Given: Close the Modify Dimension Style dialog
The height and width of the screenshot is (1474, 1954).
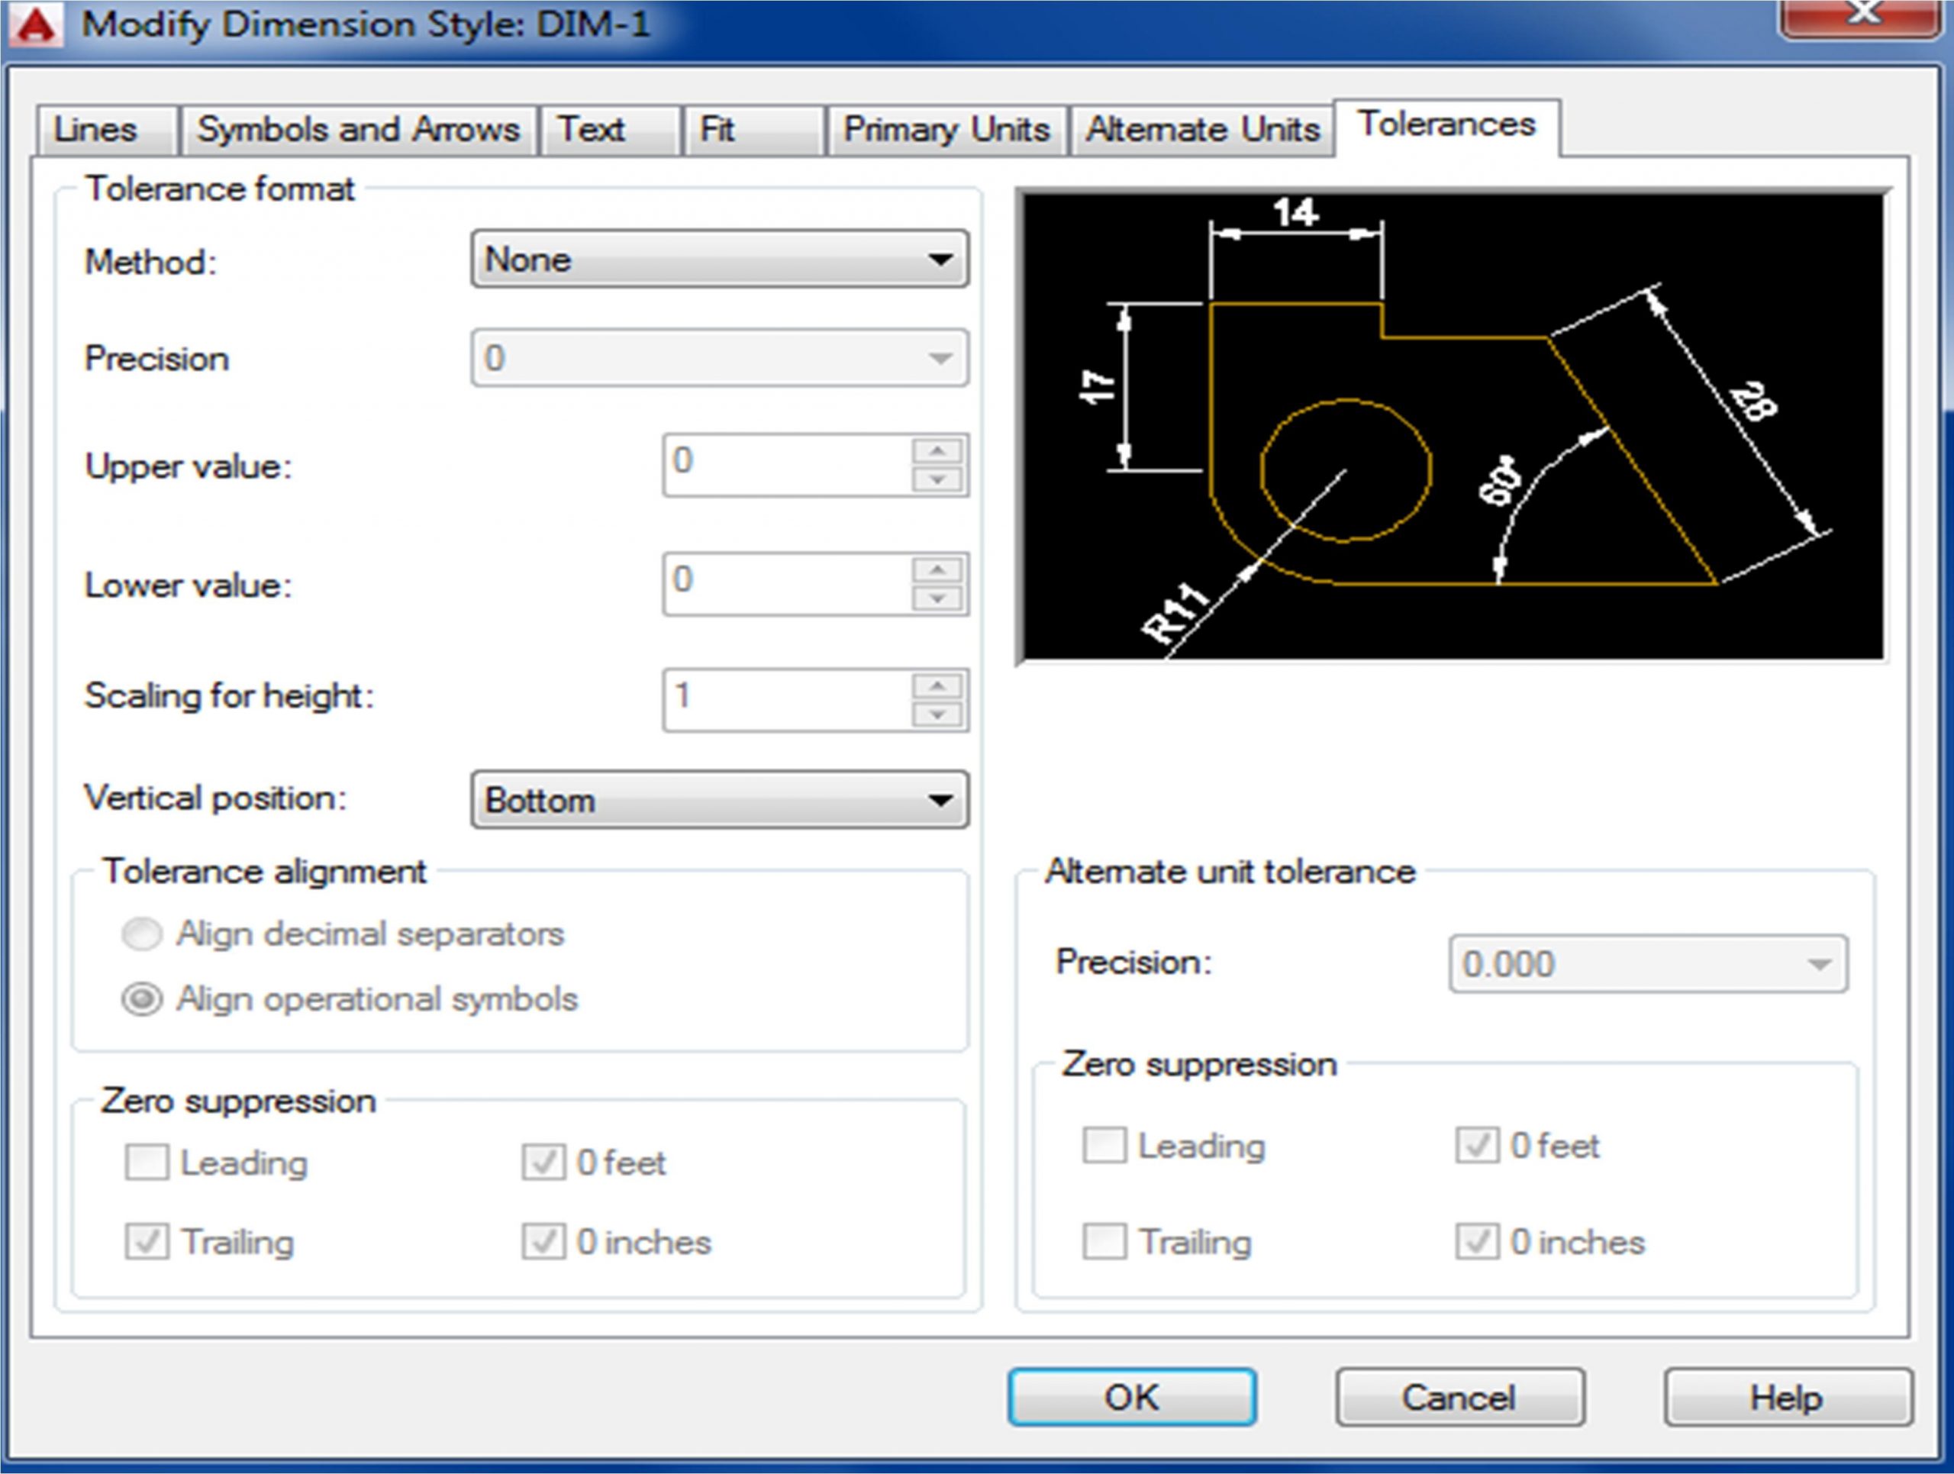Looking at the screenshot, I should 1860,16.
